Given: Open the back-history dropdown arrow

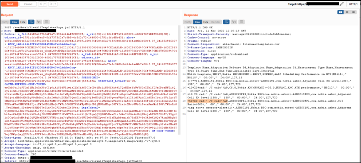Looking at the screenshot, I should coord(45,4).
